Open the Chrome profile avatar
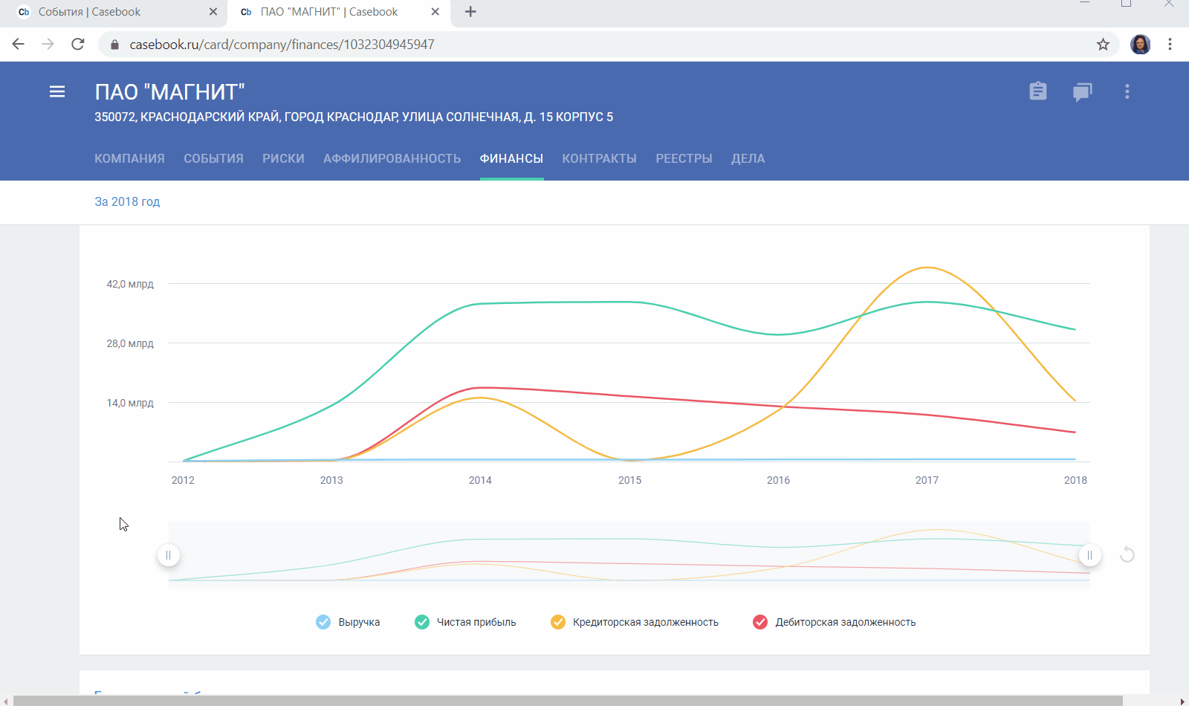 (1141, 45)
